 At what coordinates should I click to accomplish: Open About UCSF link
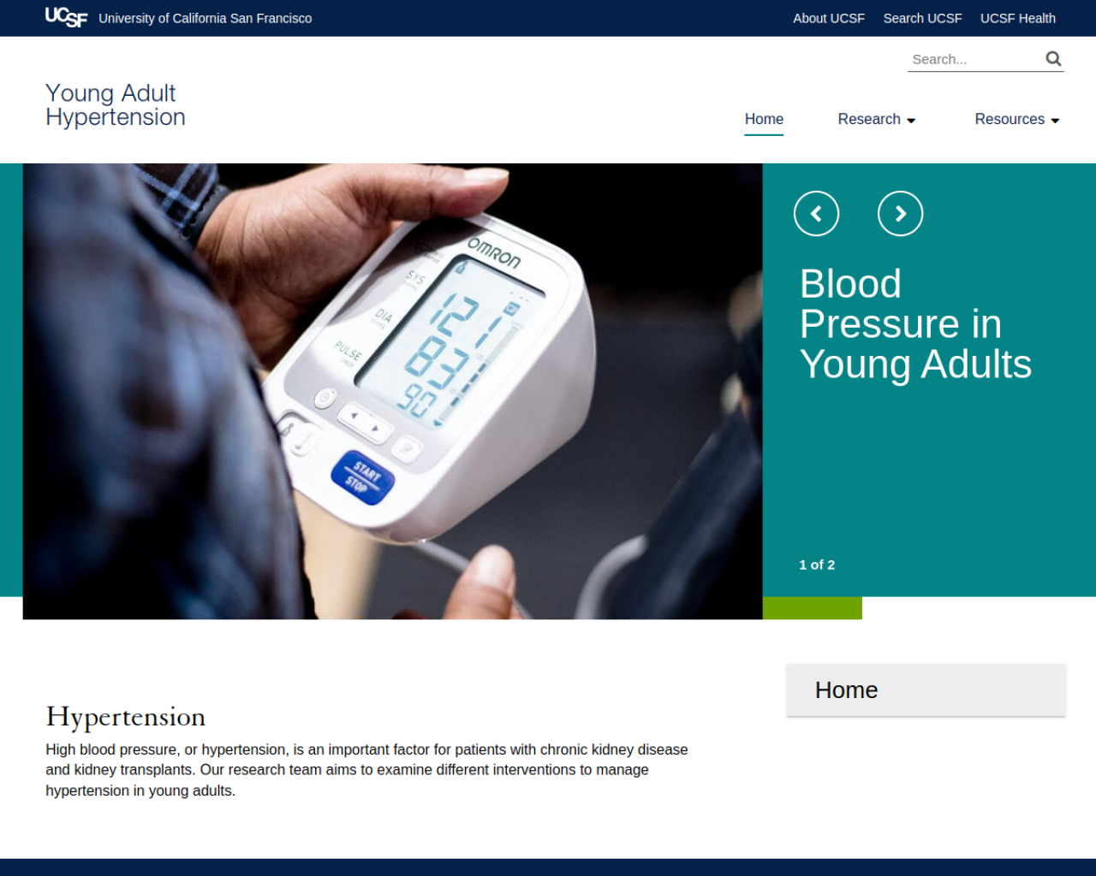click(x=828, y=18)
